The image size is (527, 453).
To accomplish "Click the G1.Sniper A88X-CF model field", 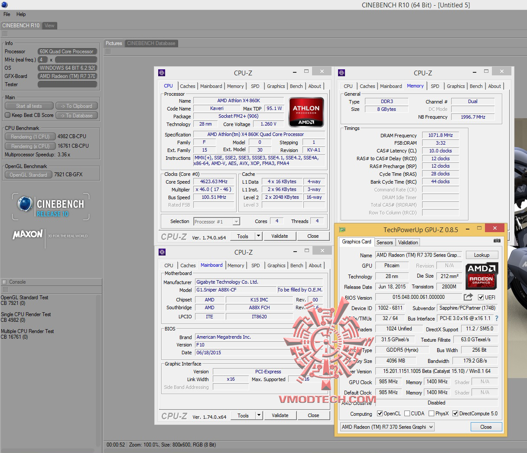I will coord(235,290).
